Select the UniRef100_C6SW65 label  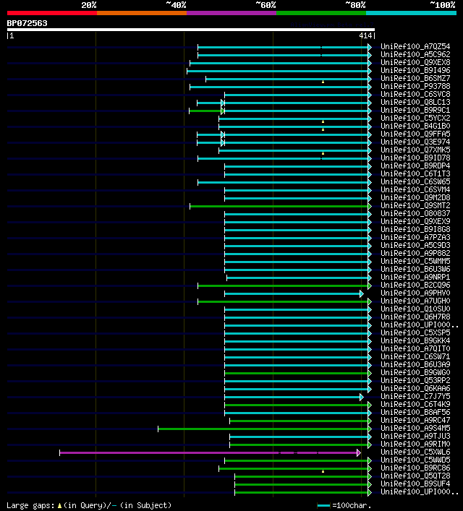415,182
